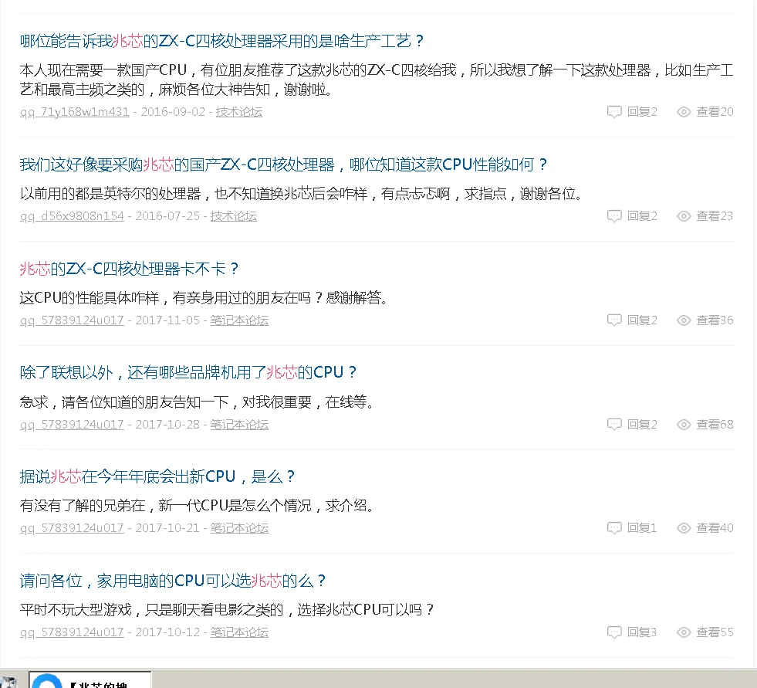
Task: Open post asking 这款CPU性能如何
Action: click(x=284, y=164)
